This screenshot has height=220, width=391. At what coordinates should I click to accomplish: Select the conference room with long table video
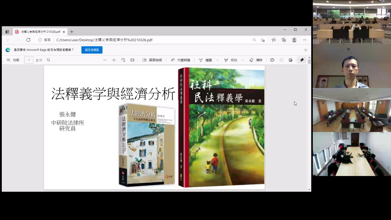(352, 154)
